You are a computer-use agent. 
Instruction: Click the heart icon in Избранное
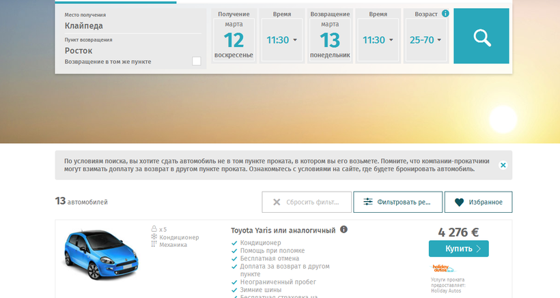[x=459, y=202]
